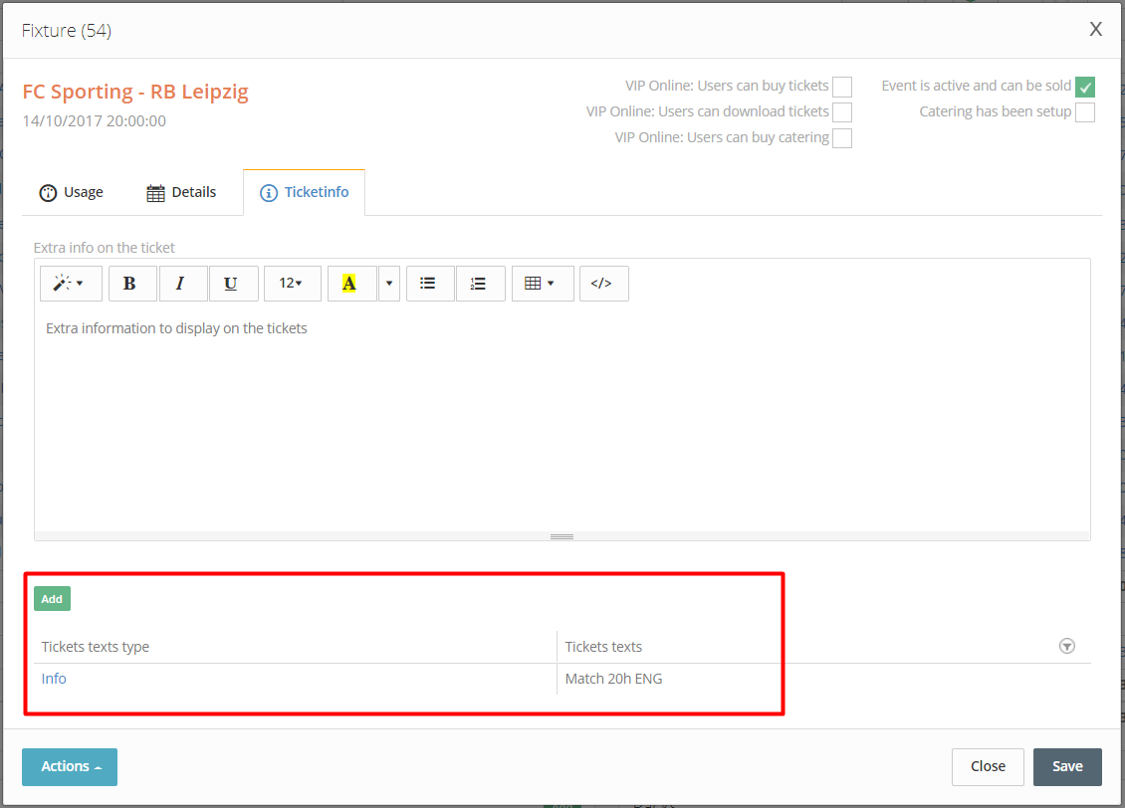Open the magic wand style dropdown

71,284
